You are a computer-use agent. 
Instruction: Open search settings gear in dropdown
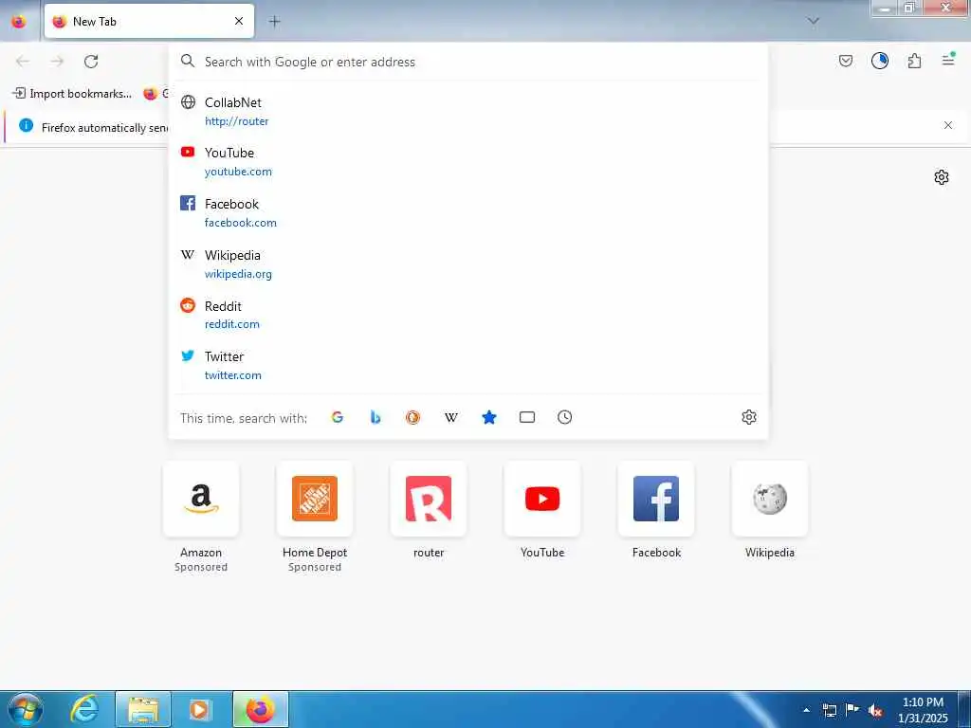click(749, 417)
